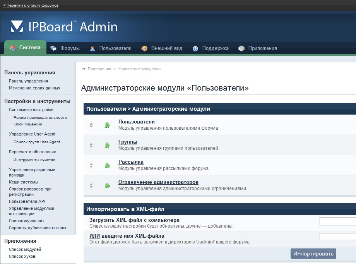Open the Рассылка module link
Viewport: 356px width, 264px height.
pos(131,162)
